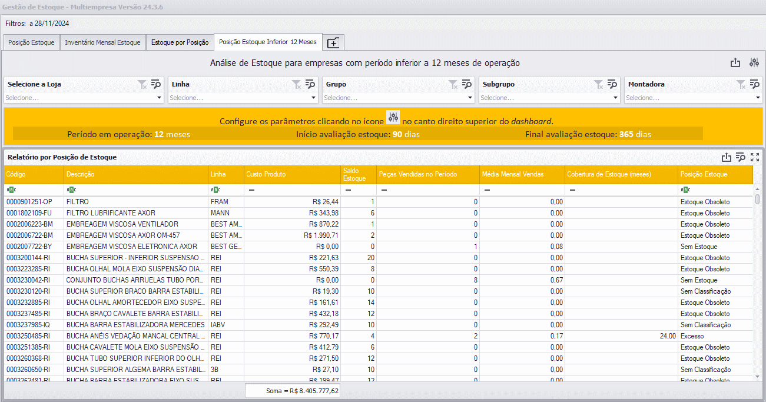This screenshot has height=402, width=766.
Task: Open inspect data icon for Montadora filter
Action: (755, 84)
